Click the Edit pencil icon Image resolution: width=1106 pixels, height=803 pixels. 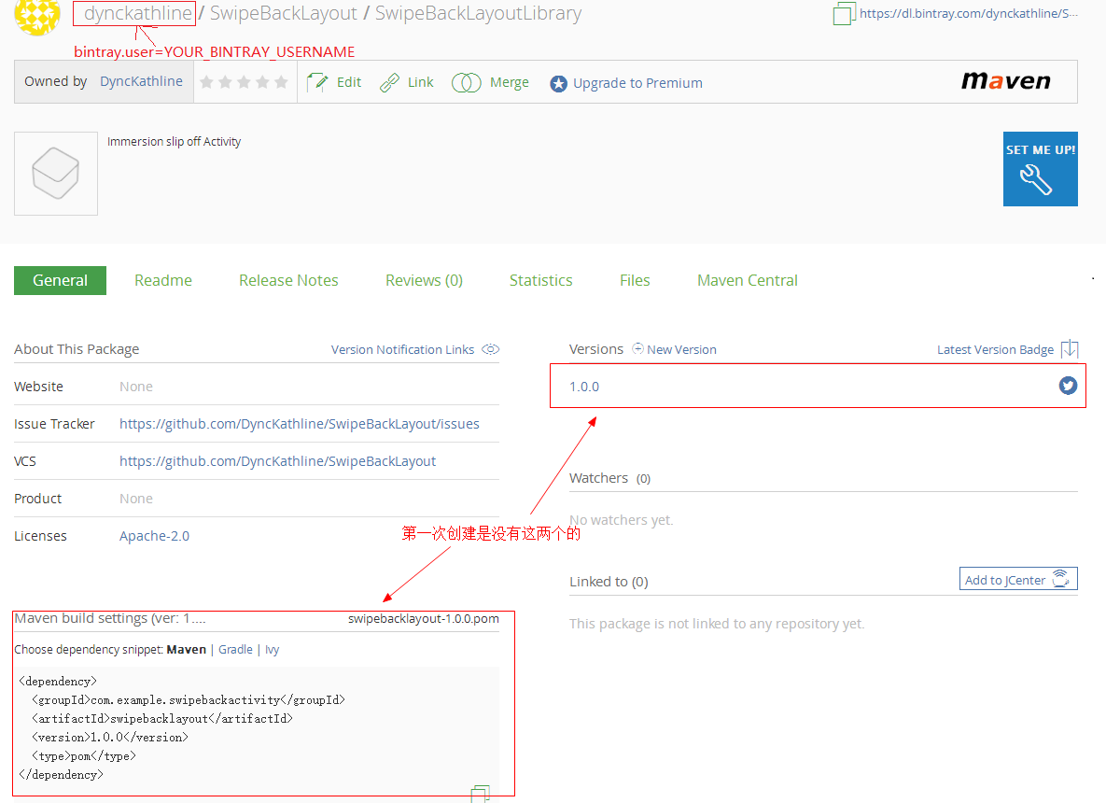point(317,82)
